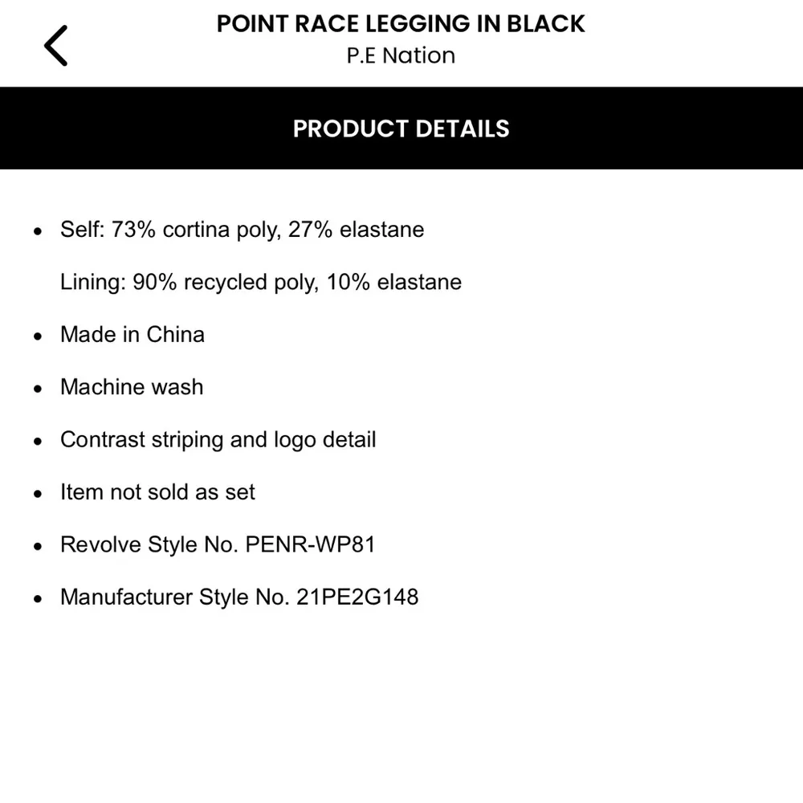This screenshot has width=803, height=803.
Task: Select the Item not sold as set entry
Action: click(x=157, y=493)
